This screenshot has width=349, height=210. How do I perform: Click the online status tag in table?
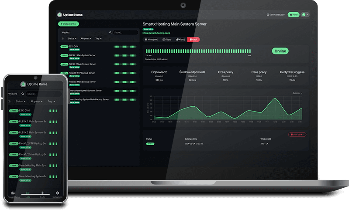150,144
